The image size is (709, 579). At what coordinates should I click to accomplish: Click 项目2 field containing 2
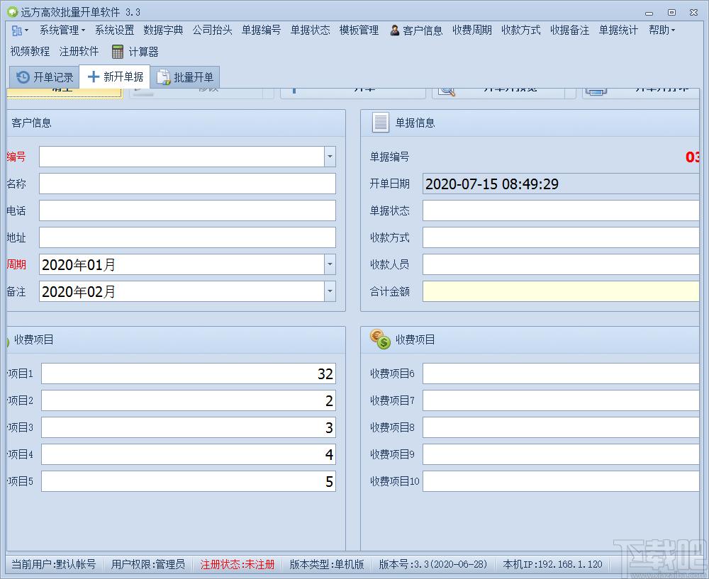pos(189,400)
